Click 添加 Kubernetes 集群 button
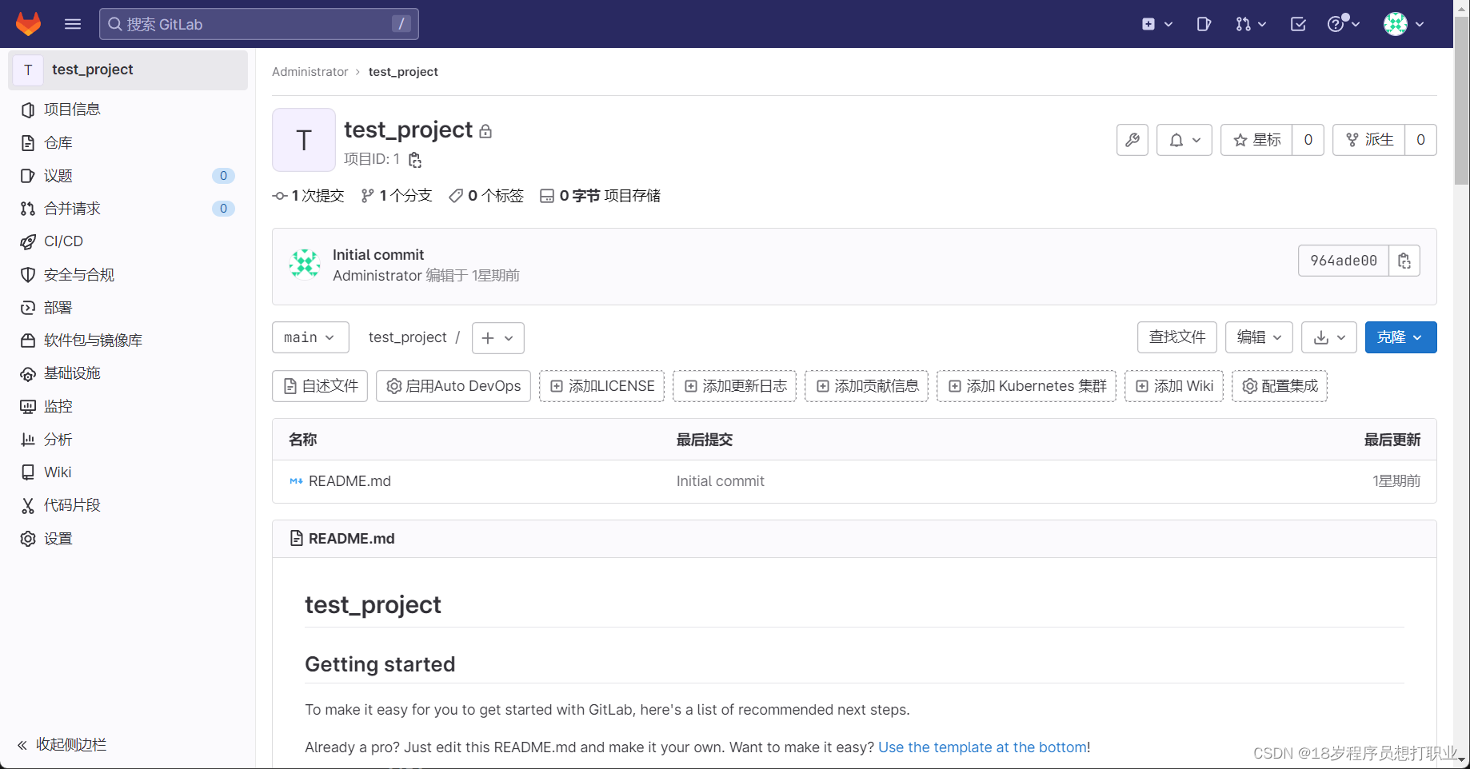The height and width of the screenshot is (769, 1470). tap(1027, 386)
